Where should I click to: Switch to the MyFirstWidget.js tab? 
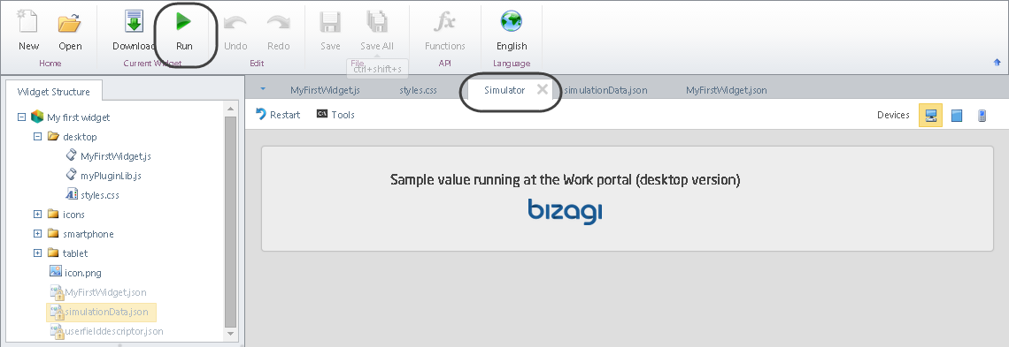[x=325, y=90]
